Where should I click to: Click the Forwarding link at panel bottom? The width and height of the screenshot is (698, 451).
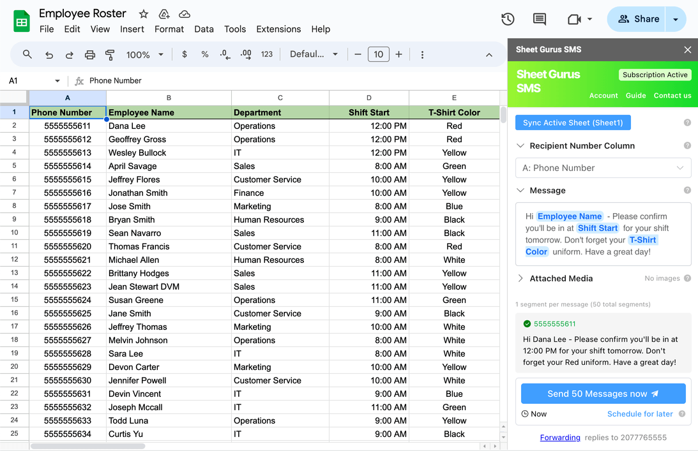coord(560,438)
